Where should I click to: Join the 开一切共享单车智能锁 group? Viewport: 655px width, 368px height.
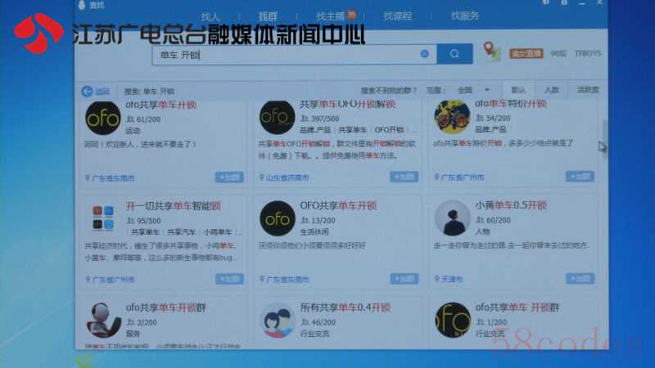[x=229, y=279]
